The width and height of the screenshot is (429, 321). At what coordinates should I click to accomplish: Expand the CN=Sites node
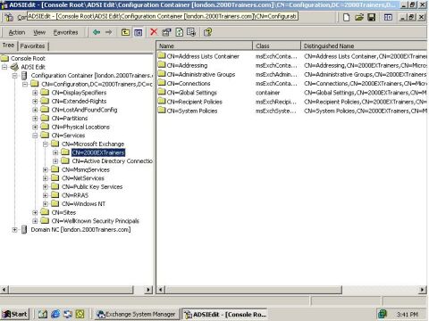[35, 212]
